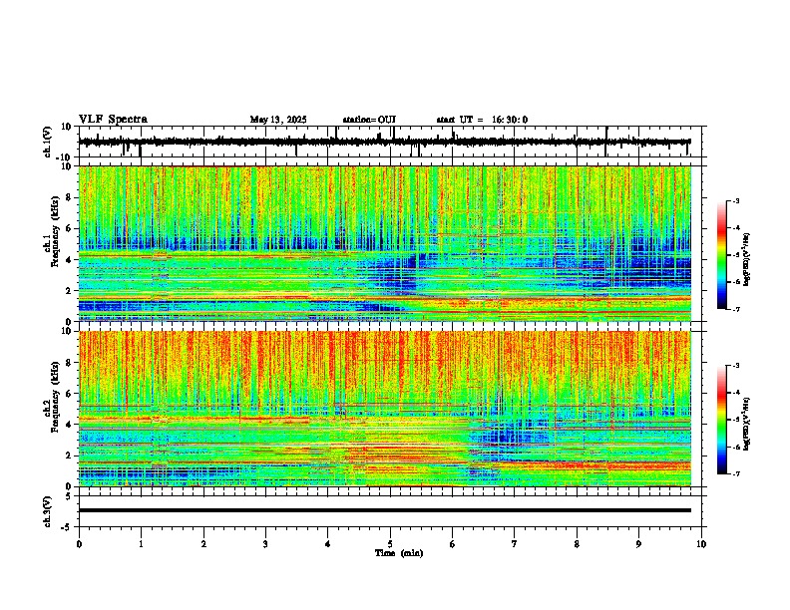Viewport: 790px width, 610px height.
Task: Click the "5" tick of ch.3(V) axis
Action: (70, 495)
